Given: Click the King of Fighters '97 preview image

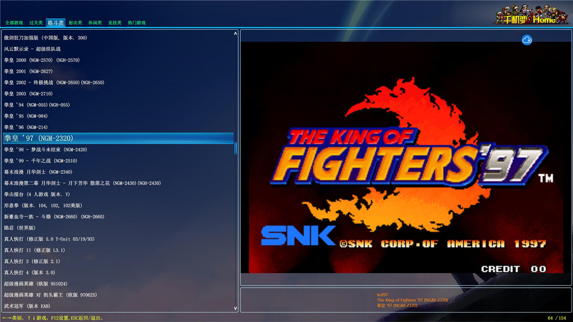Looking at the screenshot, I should (405, 157).
